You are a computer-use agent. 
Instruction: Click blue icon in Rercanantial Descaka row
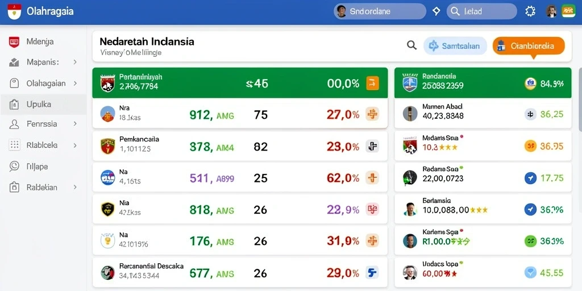pos(372,273)
